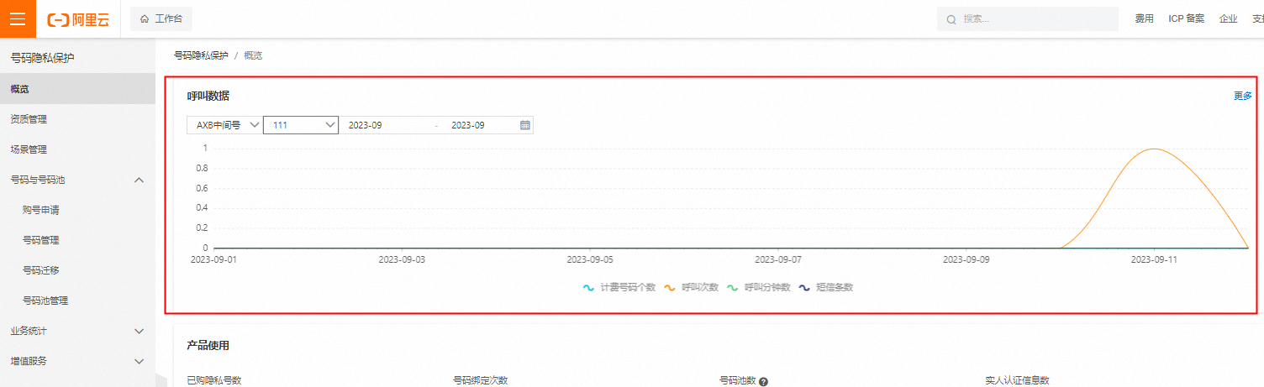Screen dimensions: 1264x387
Task: Open ICP 备案 in top bar
Action: coord(1186,18)
